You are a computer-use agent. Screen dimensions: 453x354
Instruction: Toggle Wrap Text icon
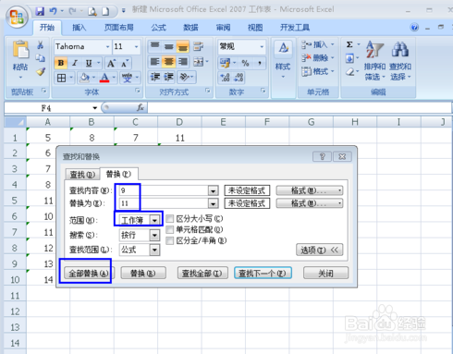(x=198, y=46)
